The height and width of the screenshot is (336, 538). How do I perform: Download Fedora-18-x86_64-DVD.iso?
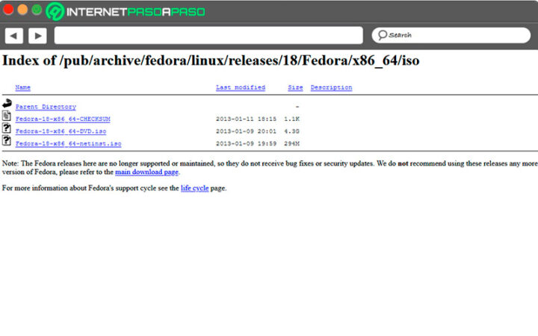coord(61,131)
